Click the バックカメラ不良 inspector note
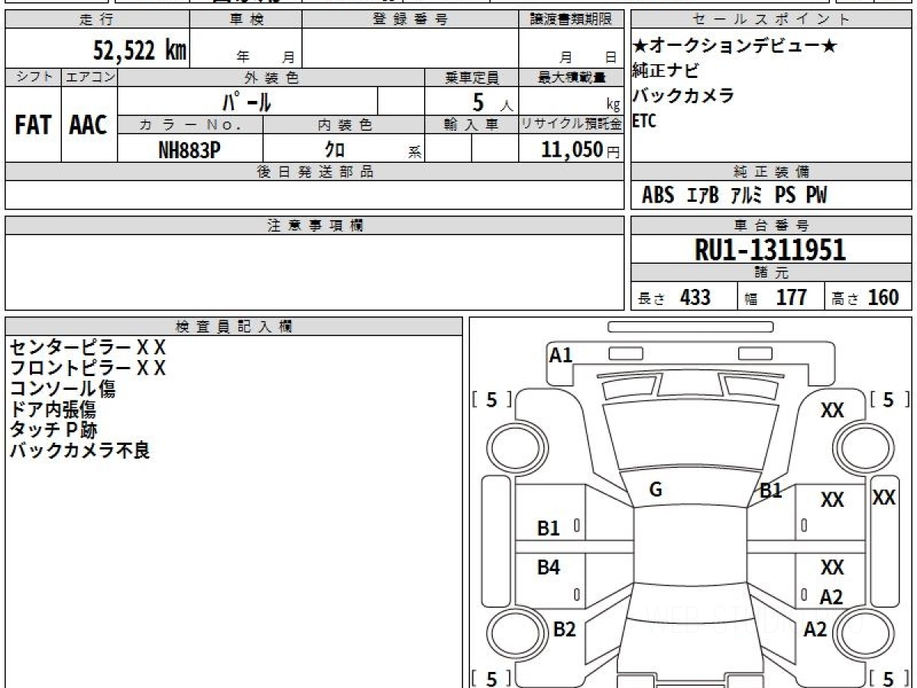The height and width of the screenshot is (688, 917). point(80,450)
